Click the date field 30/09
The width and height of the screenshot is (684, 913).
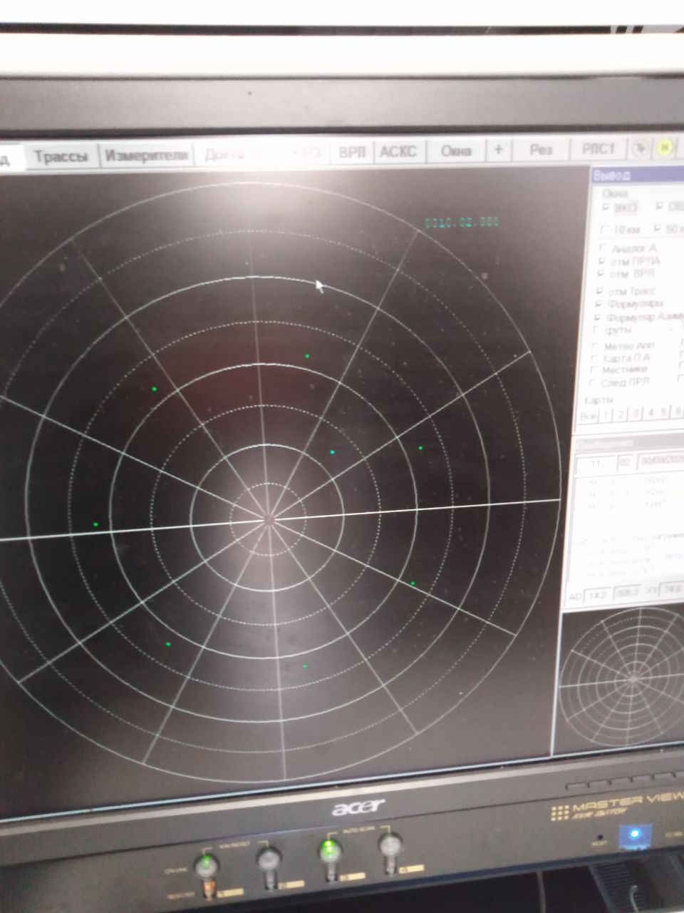(x=660, y=461)
